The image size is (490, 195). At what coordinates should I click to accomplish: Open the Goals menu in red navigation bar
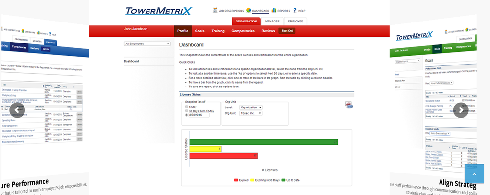coord(200,31)
